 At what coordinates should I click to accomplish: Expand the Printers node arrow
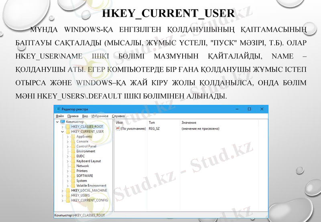pos(68,171)
